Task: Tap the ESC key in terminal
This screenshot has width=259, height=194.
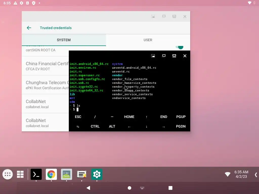Action: 78,117
